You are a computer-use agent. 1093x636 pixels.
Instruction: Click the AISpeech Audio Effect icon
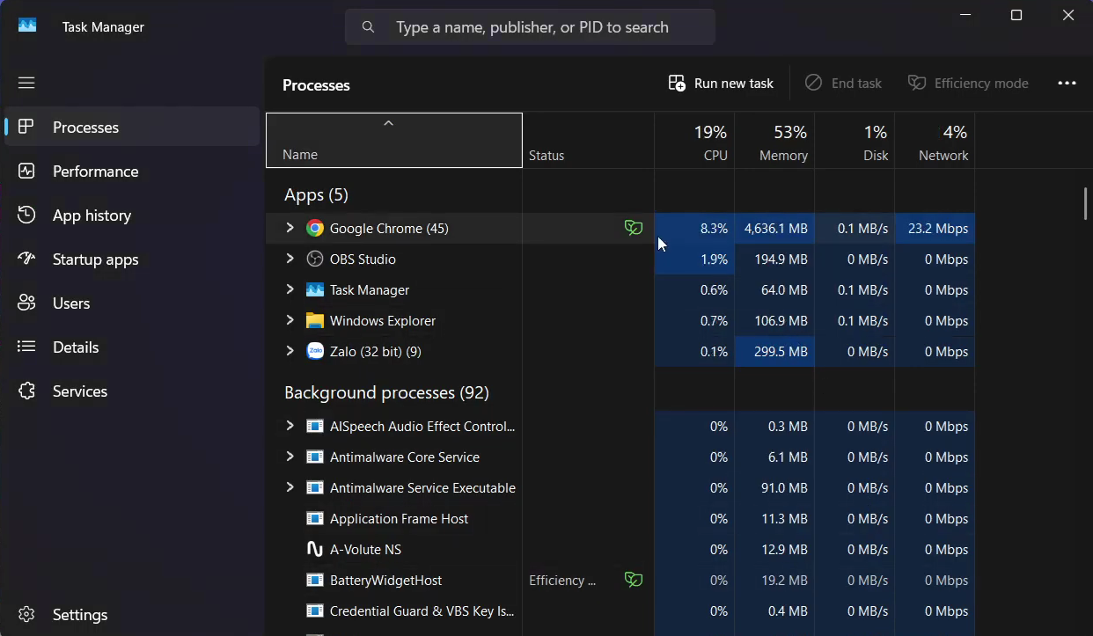(x=315, y=427)
